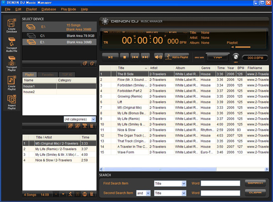Click the dimmed icon left of the printer
The height and width of the screenshot is (202, 273).
coord(77,194)
